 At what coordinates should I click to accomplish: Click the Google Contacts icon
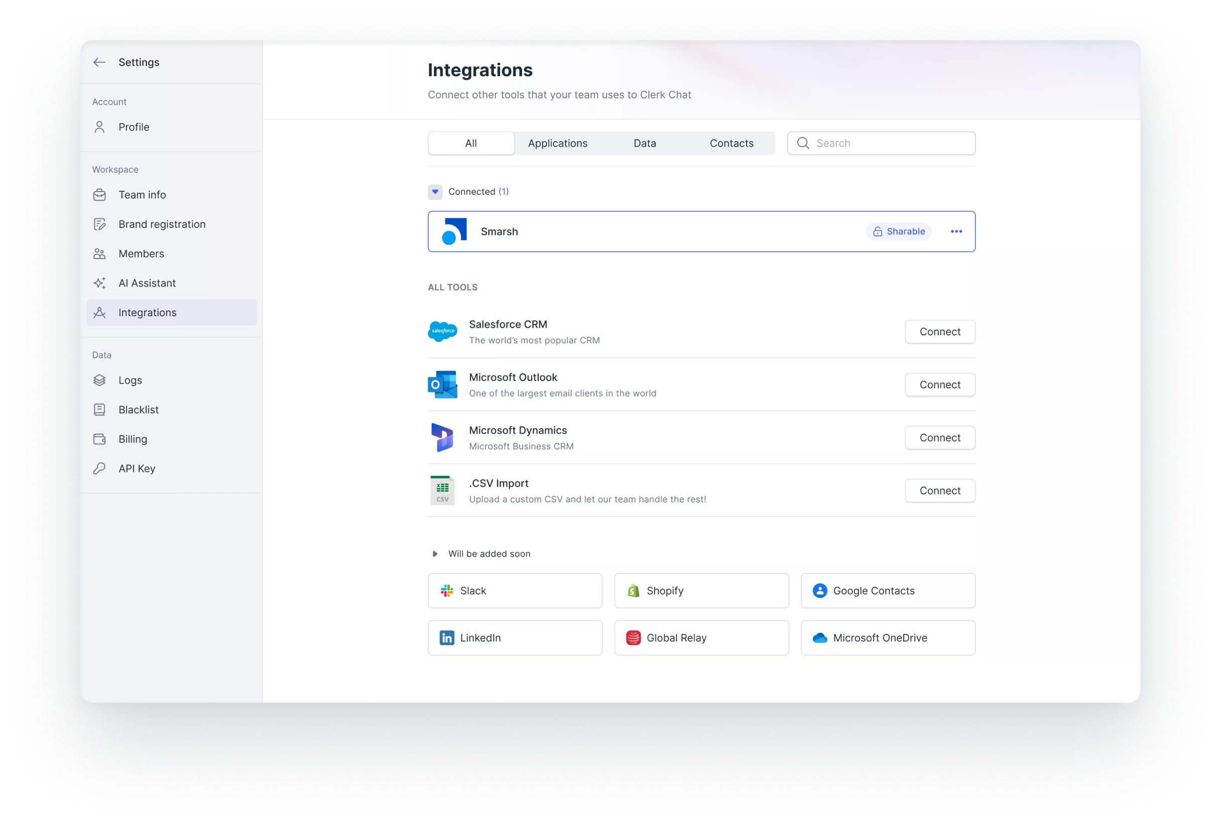pyautogui.click(x=819, y=591)
